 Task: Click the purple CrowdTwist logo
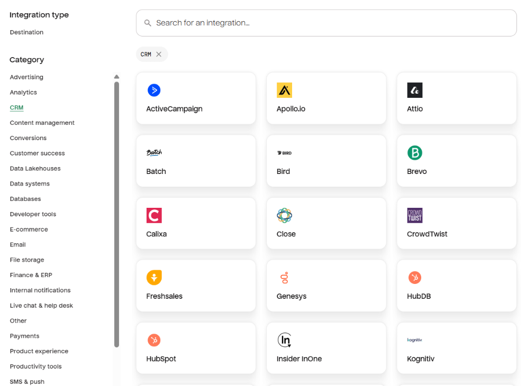point(415,215)
